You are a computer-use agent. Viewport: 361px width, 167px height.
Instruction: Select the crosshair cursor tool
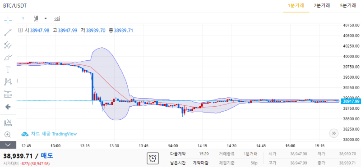point(8,20)
